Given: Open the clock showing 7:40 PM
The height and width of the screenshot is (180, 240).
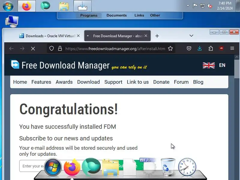Looking at the screenshot, I should click(x=225, y=6).
